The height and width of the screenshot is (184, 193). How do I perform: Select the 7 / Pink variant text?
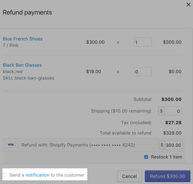click(x=11, y=46)
